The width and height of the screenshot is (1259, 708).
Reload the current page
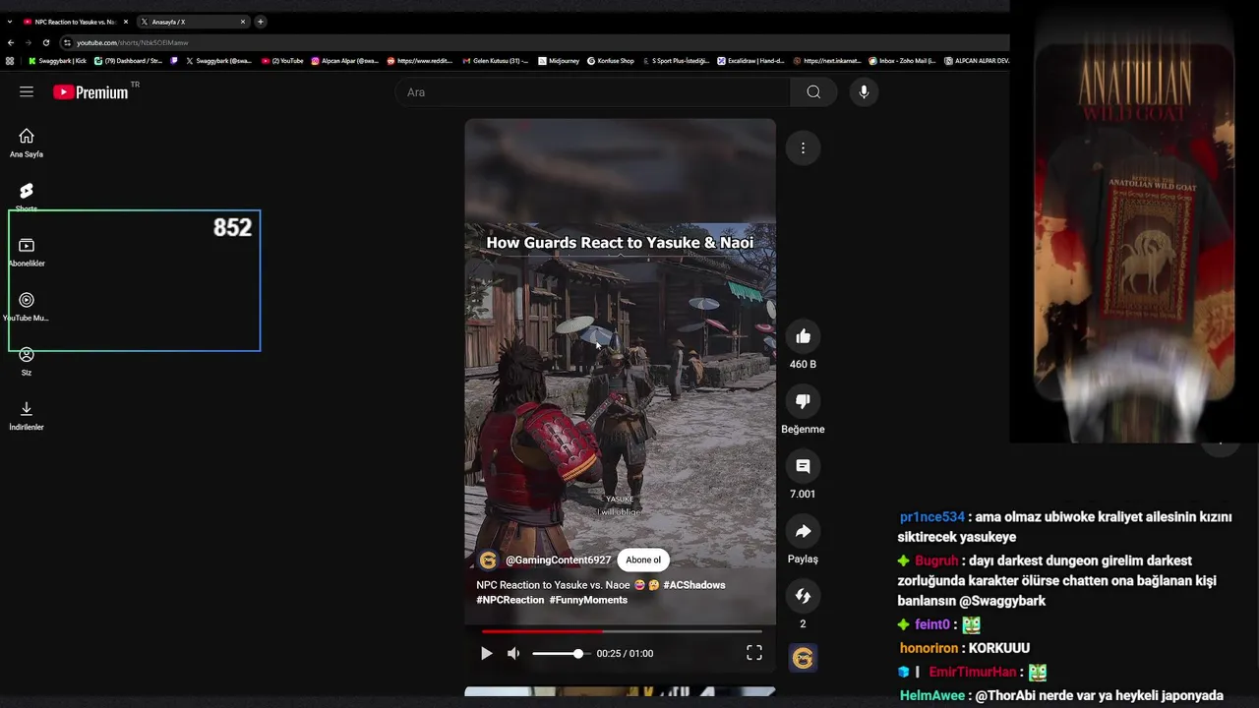(46, 42)
